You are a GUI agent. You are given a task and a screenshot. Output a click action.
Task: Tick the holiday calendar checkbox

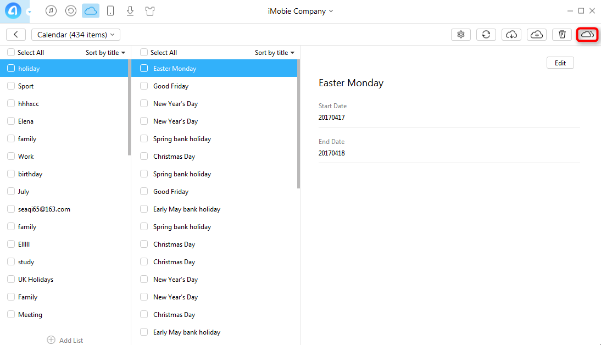coord(11,68)
